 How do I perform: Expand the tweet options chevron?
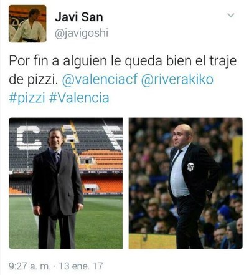[231, 15]
